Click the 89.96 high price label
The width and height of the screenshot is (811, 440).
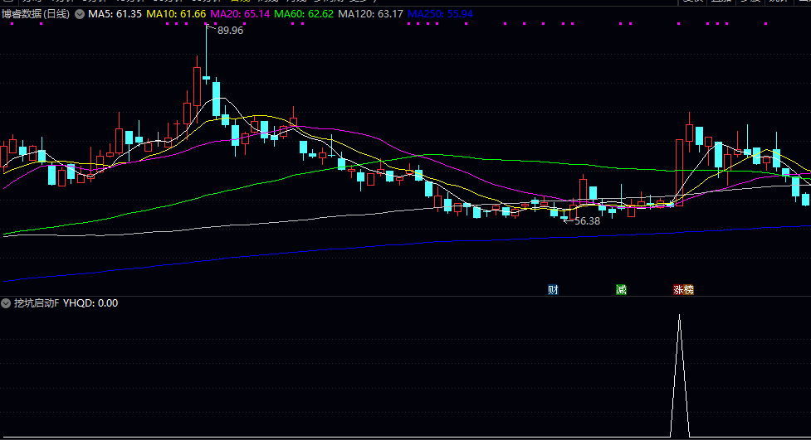click(230, 31)
